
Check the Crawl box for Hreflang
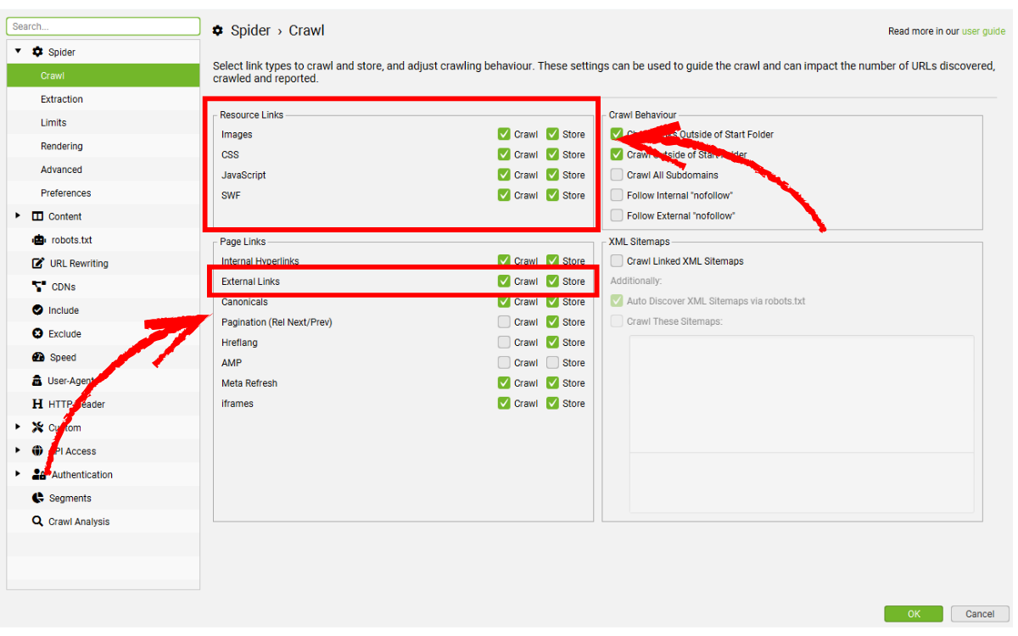[504, 343]
